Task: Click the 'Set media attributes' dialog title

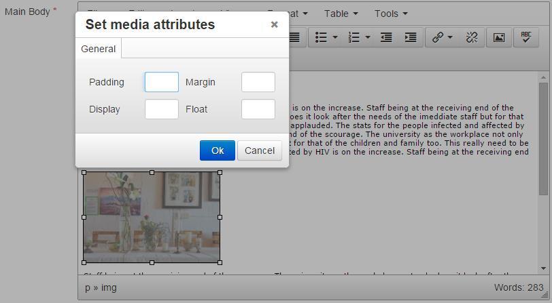Action: pos(150,24)
